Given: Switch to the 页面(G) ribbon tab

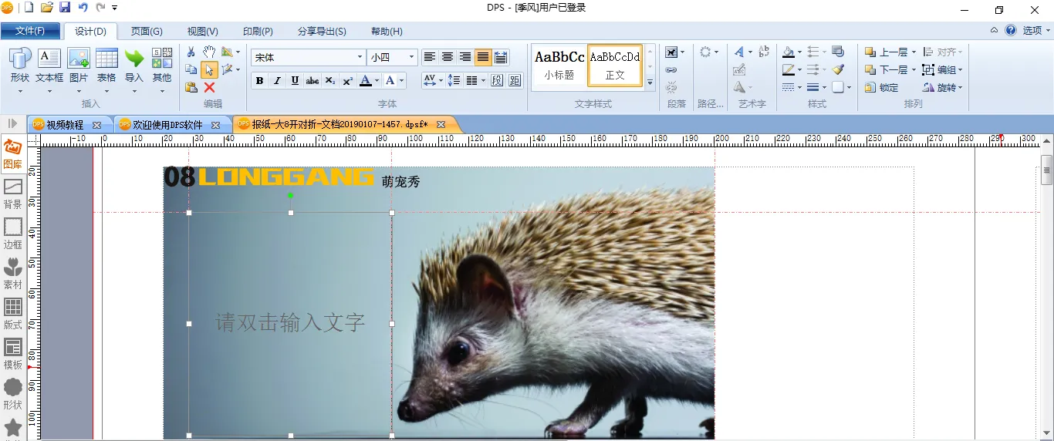Looking at the screenshot, I should pos(147,32).
